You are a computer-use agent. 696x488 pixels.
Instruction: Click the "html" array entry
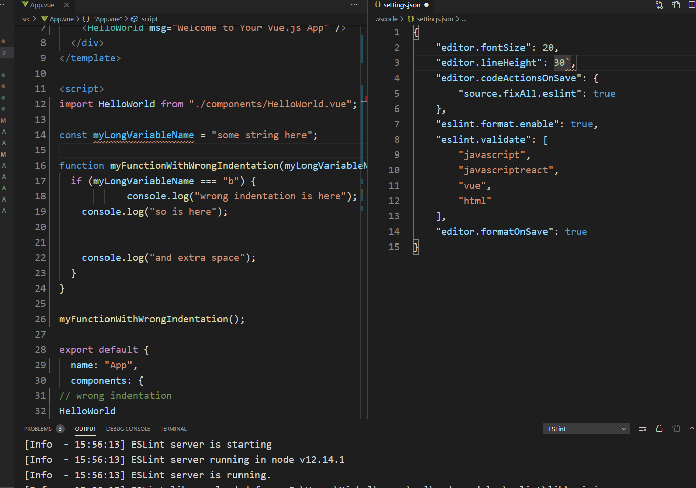coord(474,201)
